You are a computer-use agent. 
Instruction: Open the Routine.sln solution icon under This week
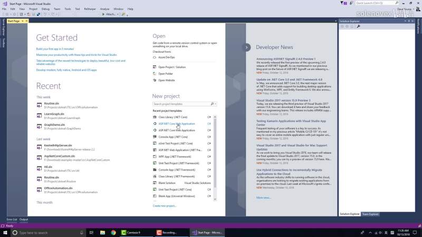[x=39, y=105]
